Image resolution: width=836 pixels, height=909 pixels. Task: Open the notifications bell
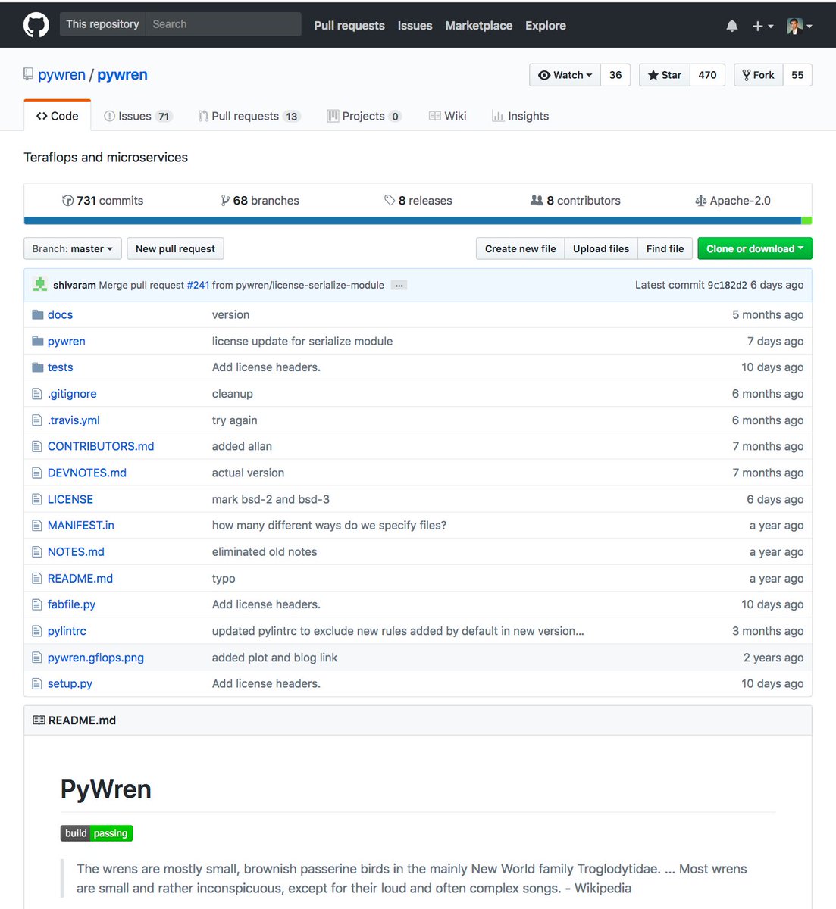point(731,26)
